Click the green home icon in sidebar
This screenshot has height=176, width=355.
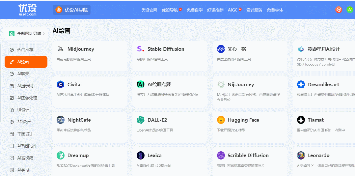12,34
